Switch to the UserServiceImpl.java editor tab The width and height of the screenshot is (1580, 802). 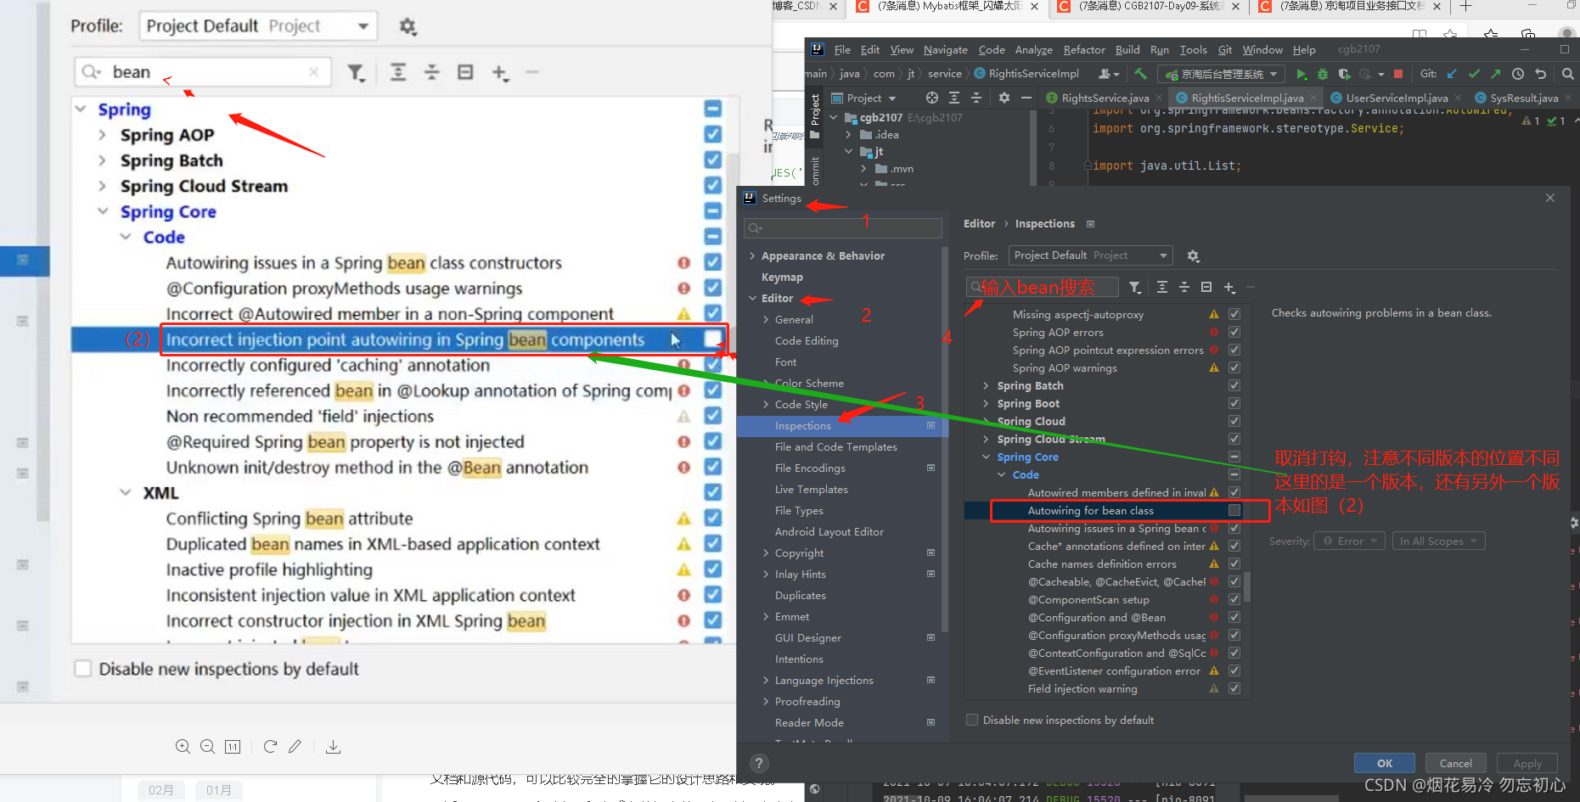[1397, 98]
